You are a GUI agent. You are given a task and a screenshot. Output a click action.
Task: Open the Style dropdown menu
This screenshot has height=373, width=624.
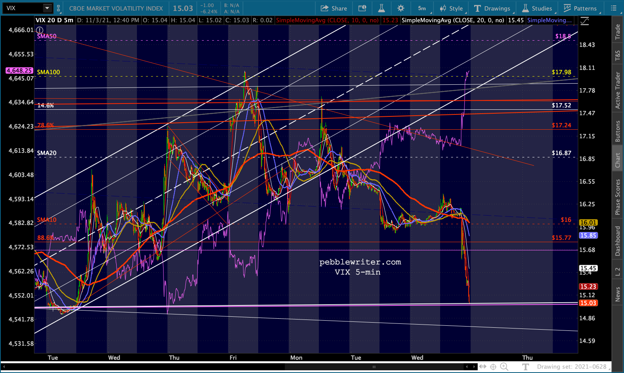451,8
